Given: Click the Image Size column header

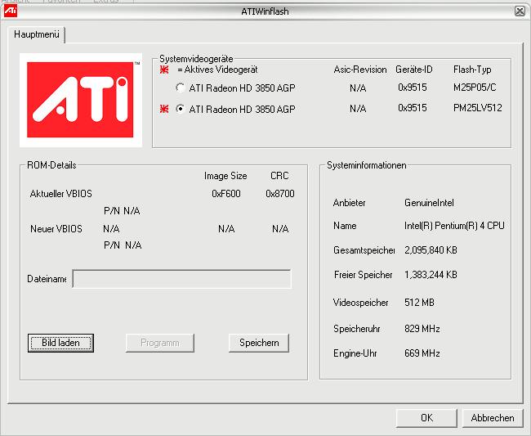Looking at the screenshot, I should pyautogui.click(x=225, y=176).
